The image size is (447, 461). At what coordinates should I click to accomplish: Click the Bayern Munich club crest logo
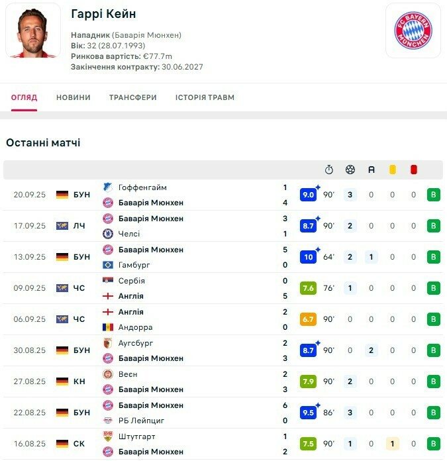tap(413, 30)
